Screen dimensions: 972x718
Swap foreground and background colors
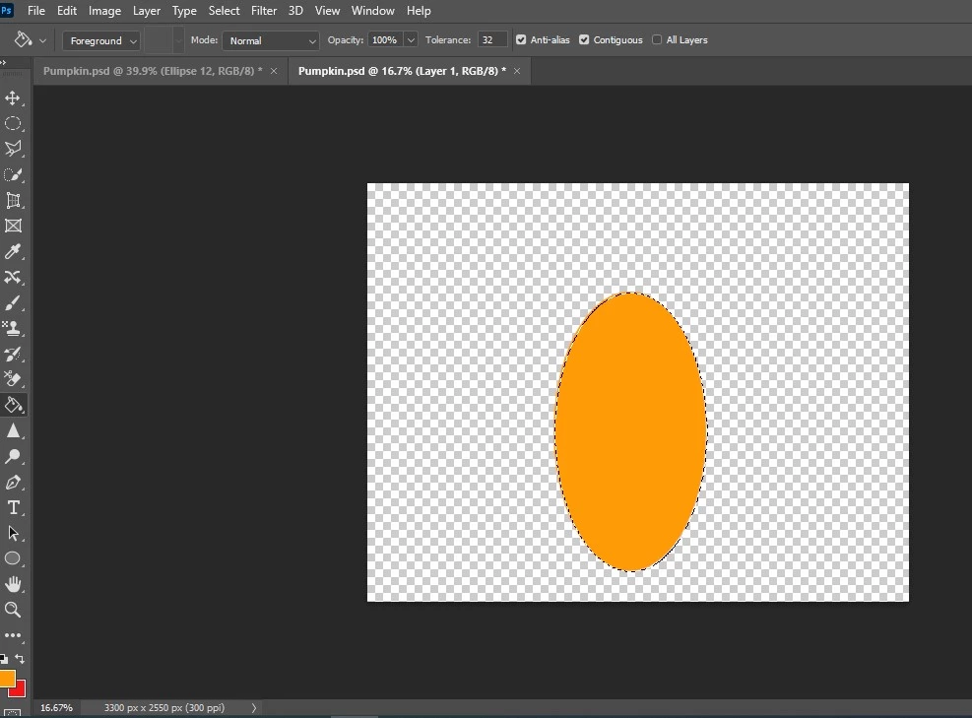point(20,659)
